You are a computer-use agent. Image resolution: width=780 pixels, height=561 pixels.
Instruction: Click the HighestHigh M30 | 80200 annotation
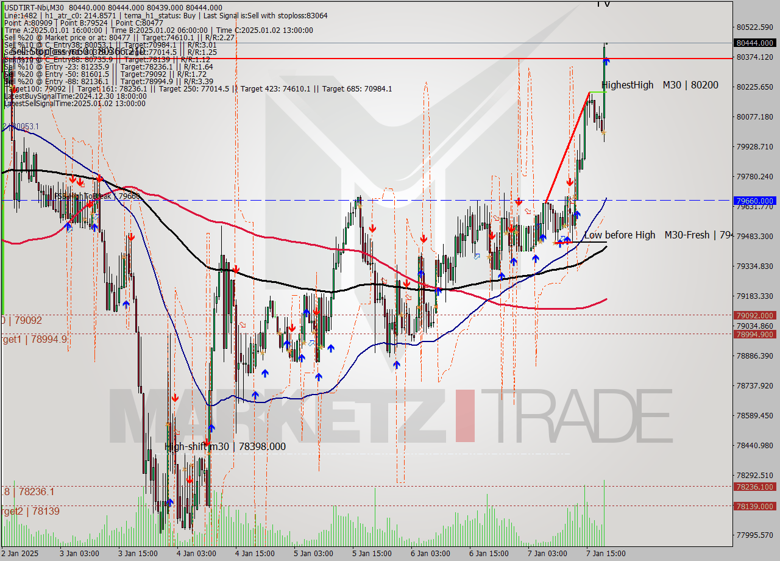coord(660,85)
